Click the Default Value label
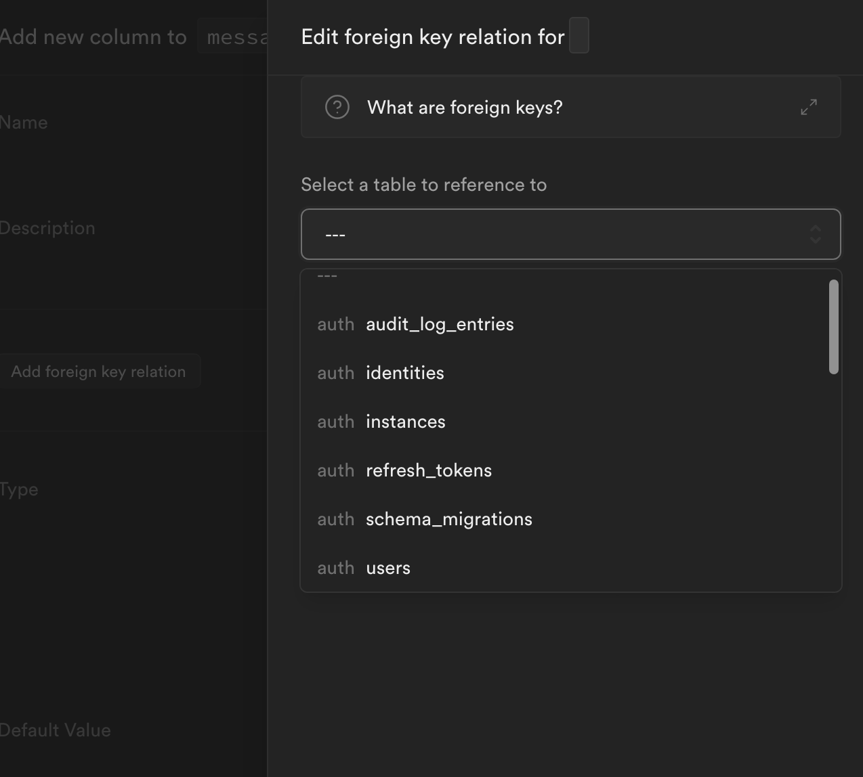This screenshot has width=863, height=777. 55,730
